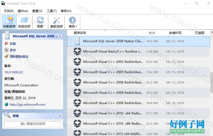Click the 27.7 MB size cell
Viewport: 213px width, 136px height.
pyautogui.click(x=152, y=113)
